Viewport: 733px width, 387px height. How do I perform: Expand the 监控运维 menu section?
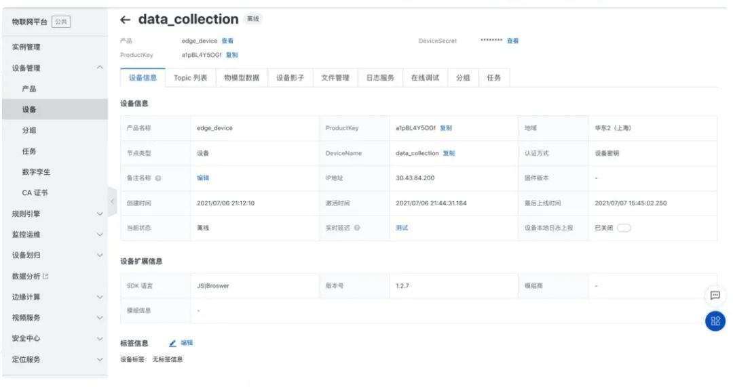pyautogui.click(x=100, y=235)
